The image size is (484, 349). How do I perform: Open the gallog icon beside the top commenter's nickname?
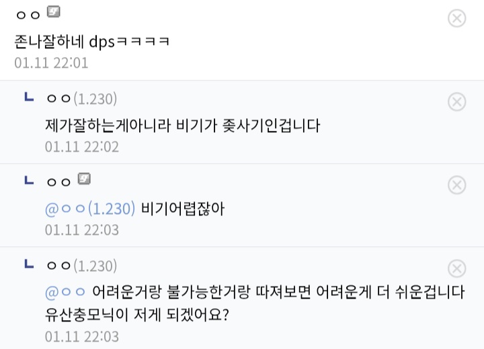[x=53, y=12]
